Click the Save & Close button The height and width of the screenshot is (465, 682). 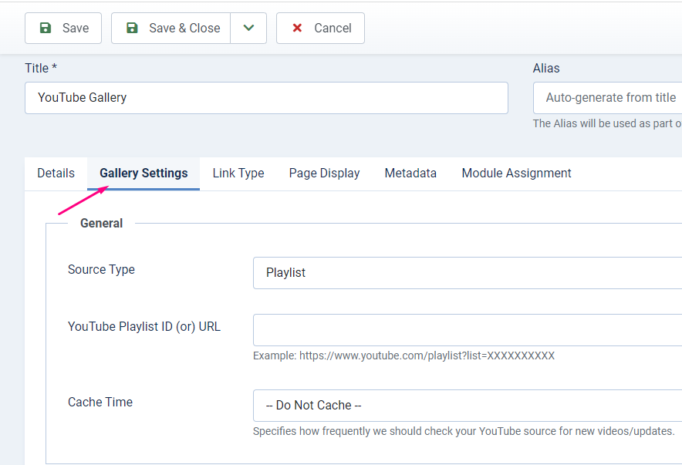170,29
